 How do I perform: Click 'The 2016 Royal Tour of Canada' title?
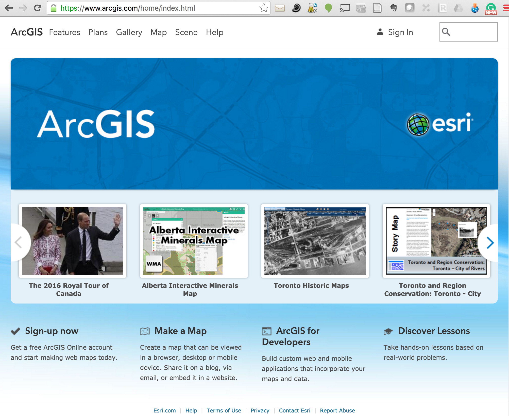coord(69,290)
